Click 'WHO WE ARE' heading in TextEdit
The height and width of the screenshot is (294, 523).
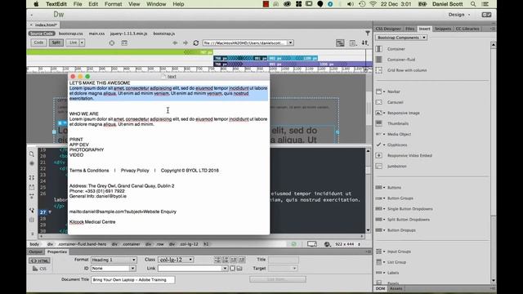point(84,114)
